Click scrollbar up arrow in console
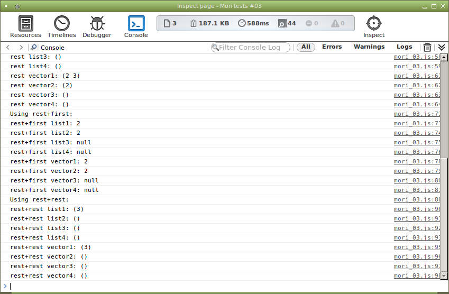Screen dimensions: 449x294 pyautogui.click(x=444, y=57)
